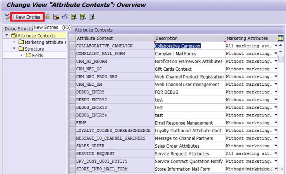The width and height of the screenshot is (286, 174).
Task: Select the Structure folder in tree
Action: 31,49
